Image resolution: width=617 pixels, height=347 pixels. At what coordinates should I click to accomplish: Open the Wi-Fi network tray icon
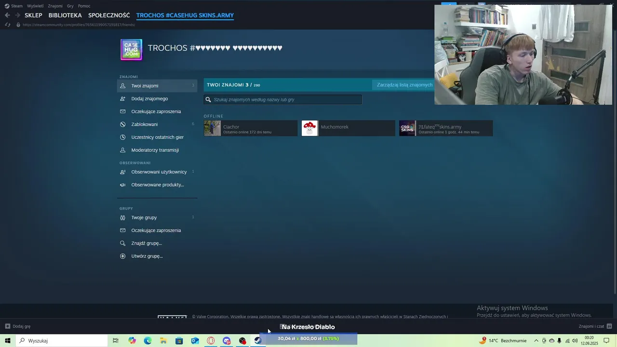[567, 341]
